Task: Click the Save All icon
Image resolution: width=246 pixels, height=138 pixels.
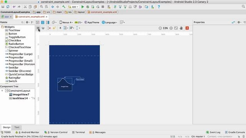Action: click(3, 7)
